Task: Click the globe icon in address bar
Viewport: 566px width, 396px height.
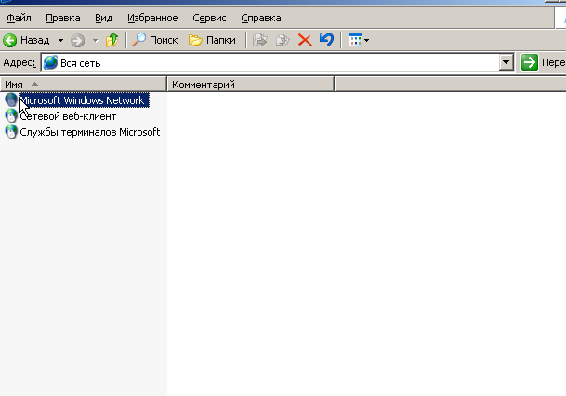Action: (50, 63)
